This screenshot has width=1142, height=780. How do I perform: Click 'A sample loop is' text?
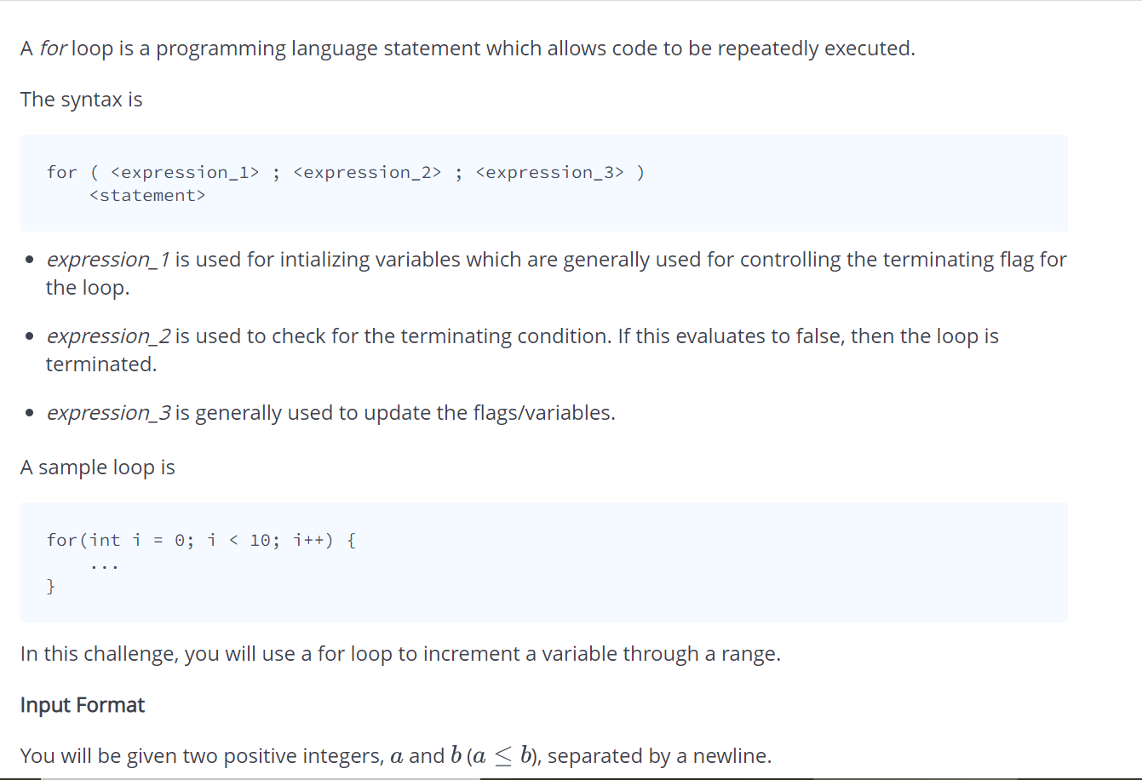point(97,467)
